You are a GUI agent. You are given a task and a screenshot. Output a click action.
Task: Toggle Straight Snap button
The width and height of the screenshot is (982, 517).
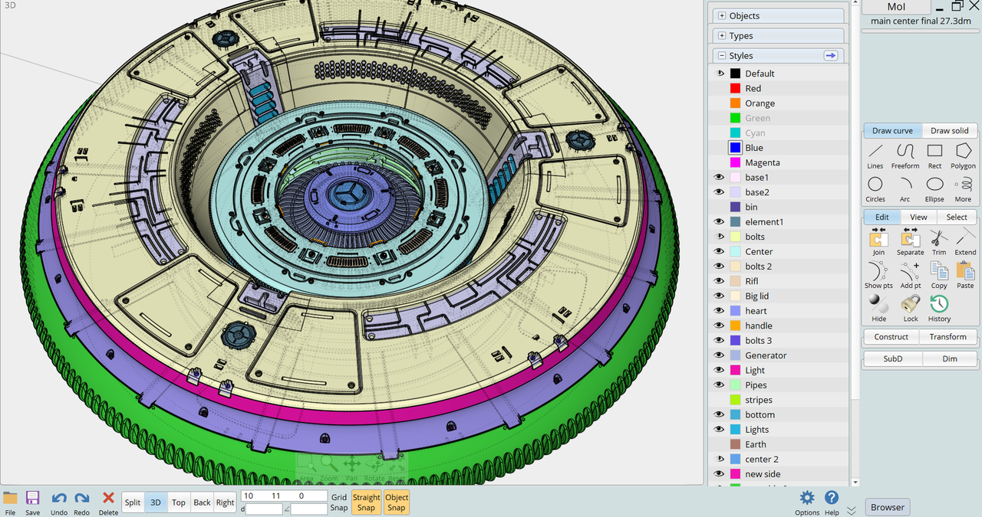tap(367, 502)
